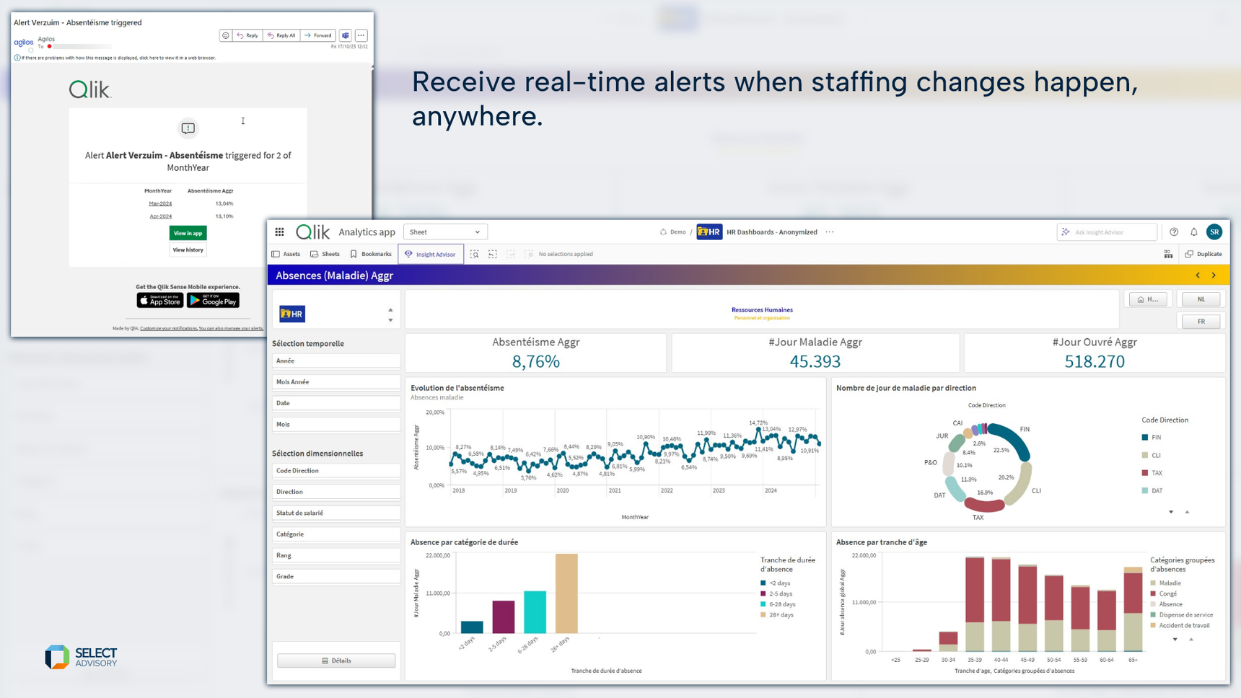Screen dimensions: 1241x698
Task: Click Reply All in the email toolbar
Action: [x=281, y=35]
